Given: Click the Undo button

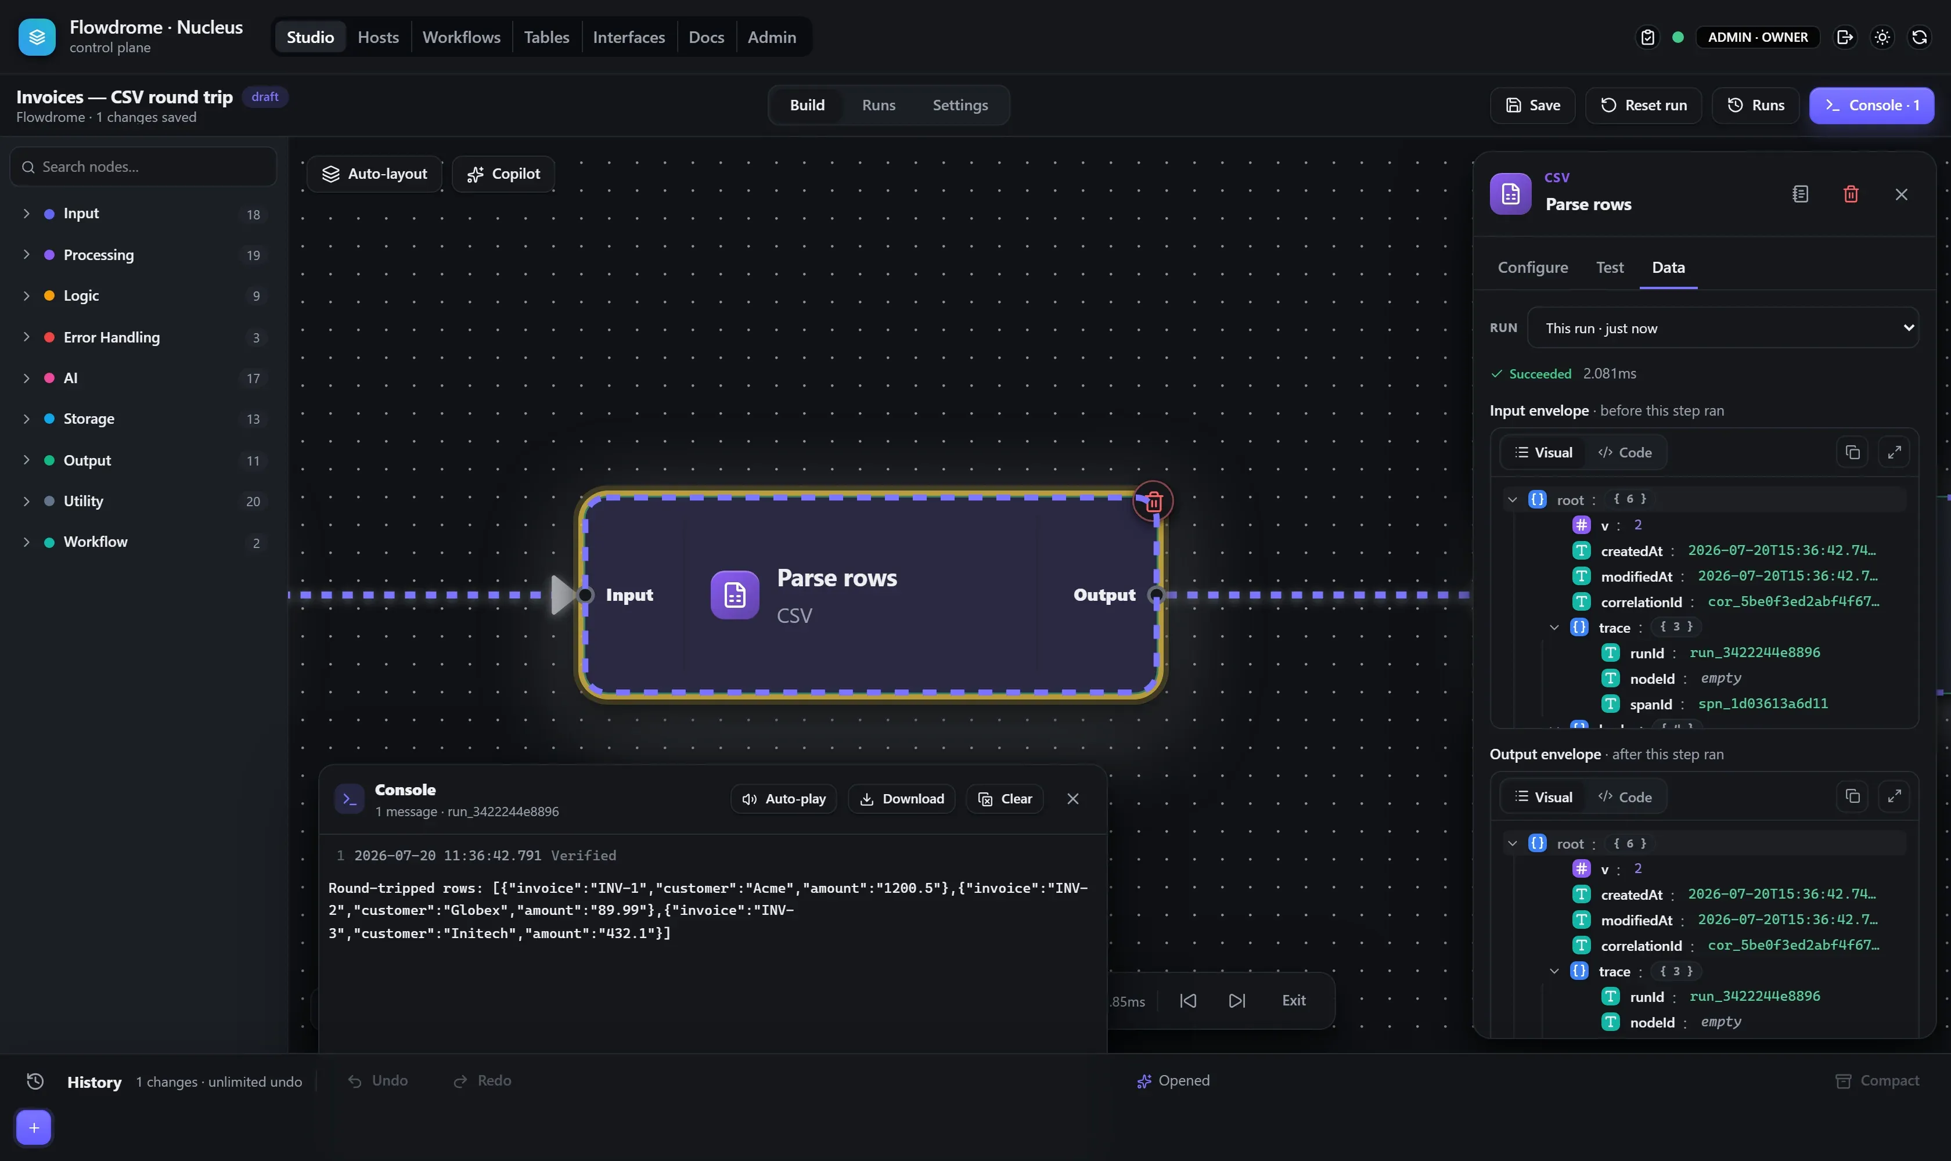Looking at the screenshot, I should pos(378,1080).
